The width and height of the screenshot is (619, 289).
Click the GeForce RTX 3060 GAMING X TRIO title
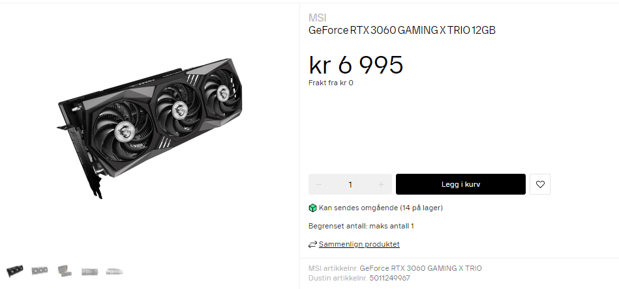[x=402, y=31]
